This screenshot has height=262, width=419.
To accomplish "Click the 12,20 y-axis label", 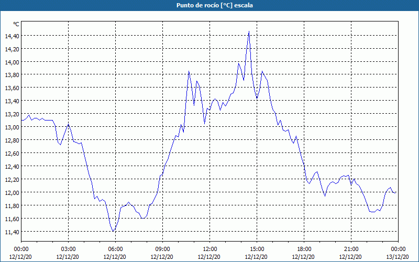I will tap(12, 180).
